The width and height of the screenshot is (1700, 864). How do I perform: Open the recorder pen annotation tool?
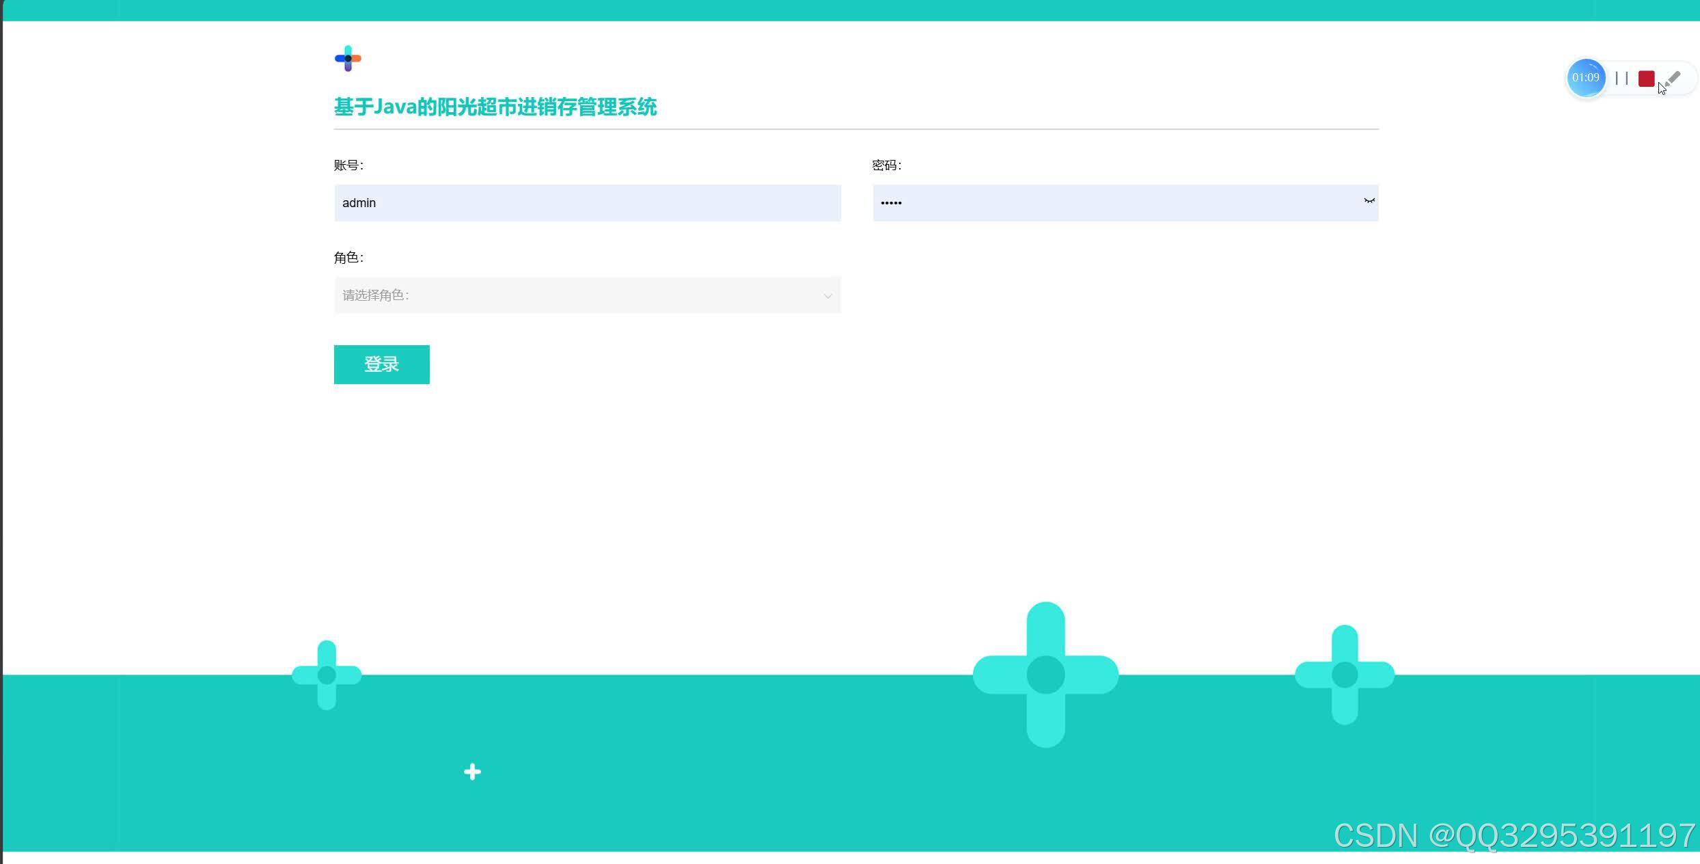pos(1673,79)
